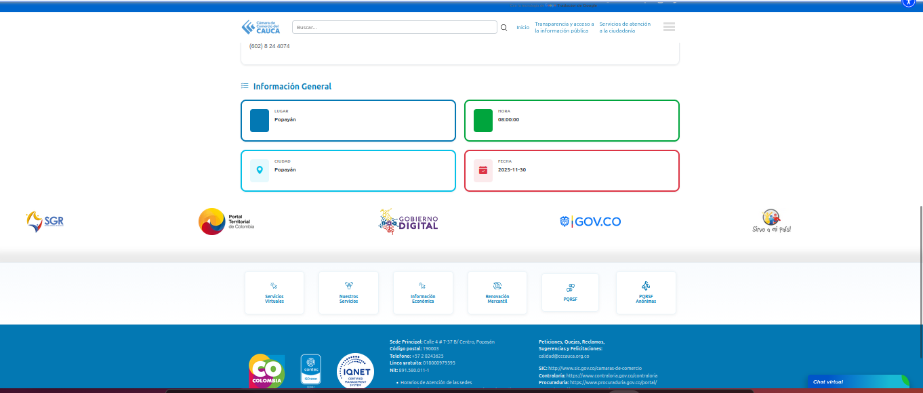Click the Gobierno Digital logo
This screenshot has height=393, width=923.
coord(408,222)
